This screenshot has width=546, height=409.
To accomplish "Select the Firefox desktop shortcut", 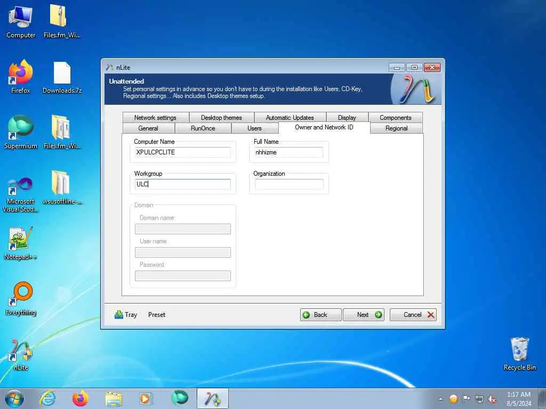I will pyautogui.click(x=21, y=77).
